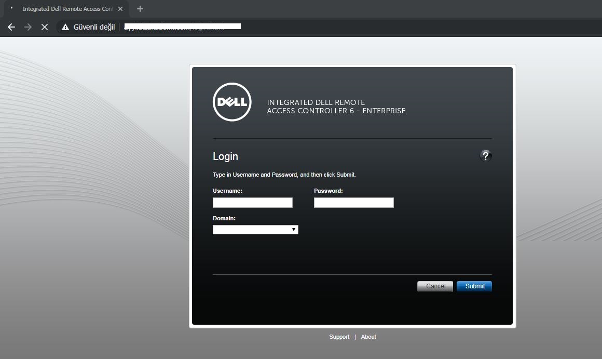The height and width of the screenshot is (359, 602).
Task: Focus the Password input box
Action: pos(354,203)
